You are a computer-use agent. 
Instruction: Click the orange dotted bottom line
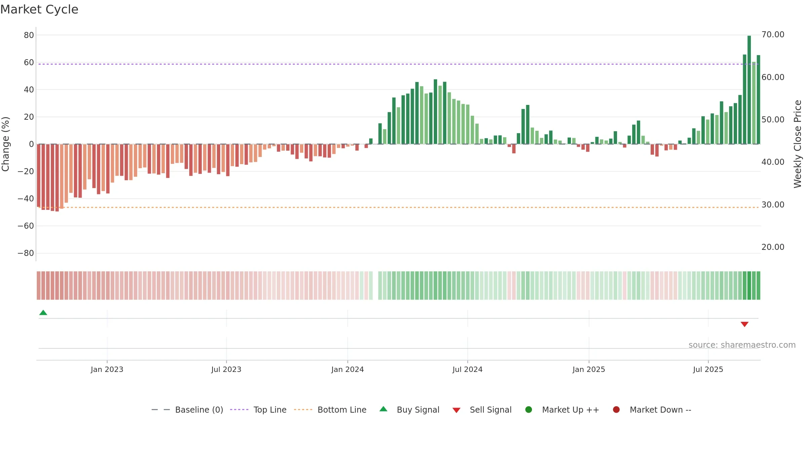pyautogui.click(x=398, y=207)
